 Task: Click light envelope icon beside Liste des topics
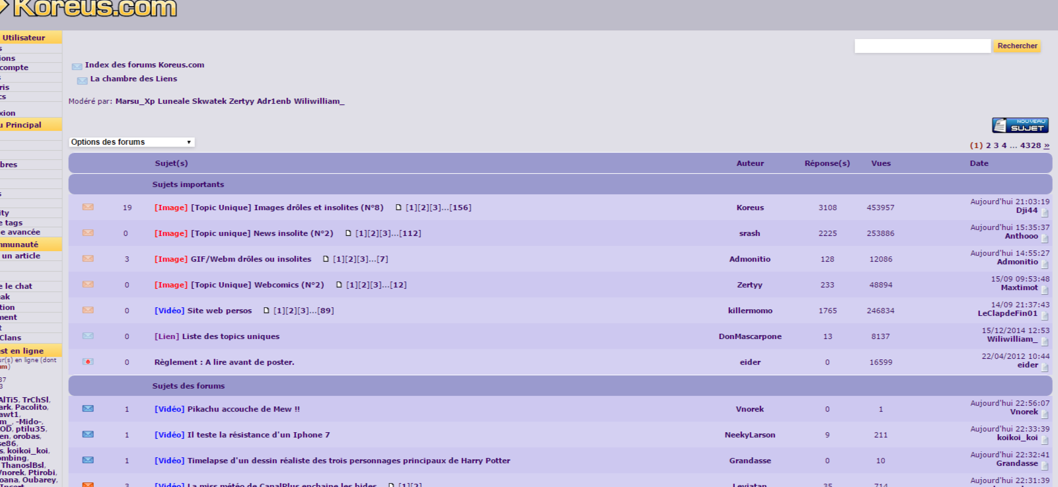coord(88,336)
